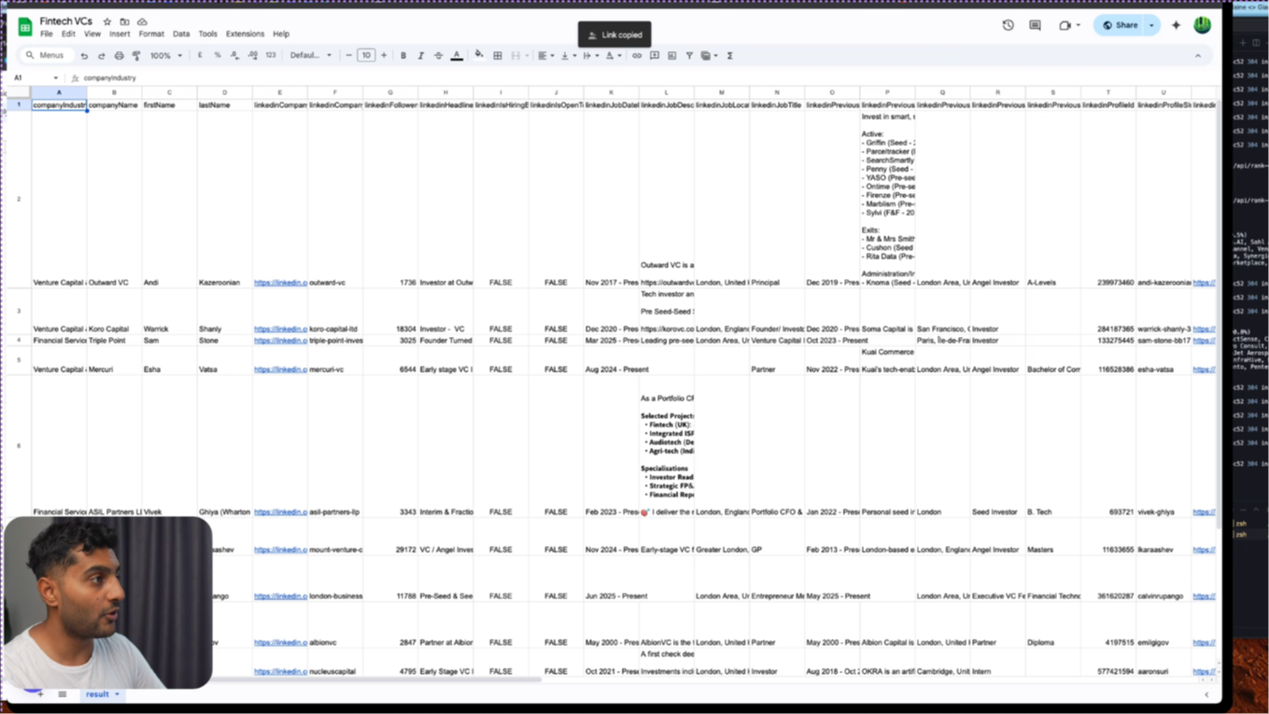Open the Borders tool
Screen dimensions: 1269x714
tap(498, 56)
